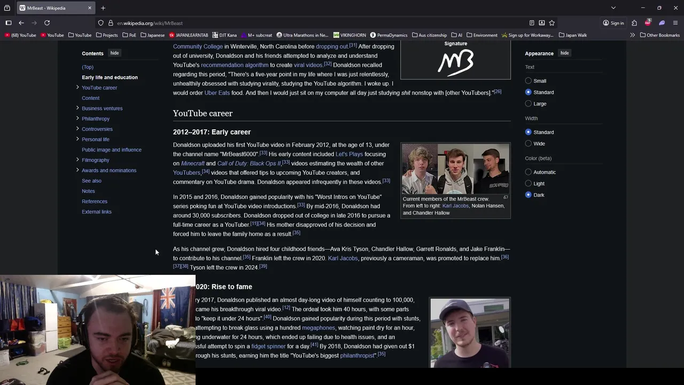View site security padlock information
The height and width of the screenshot is (385, 684).
[x=111, y=23]
